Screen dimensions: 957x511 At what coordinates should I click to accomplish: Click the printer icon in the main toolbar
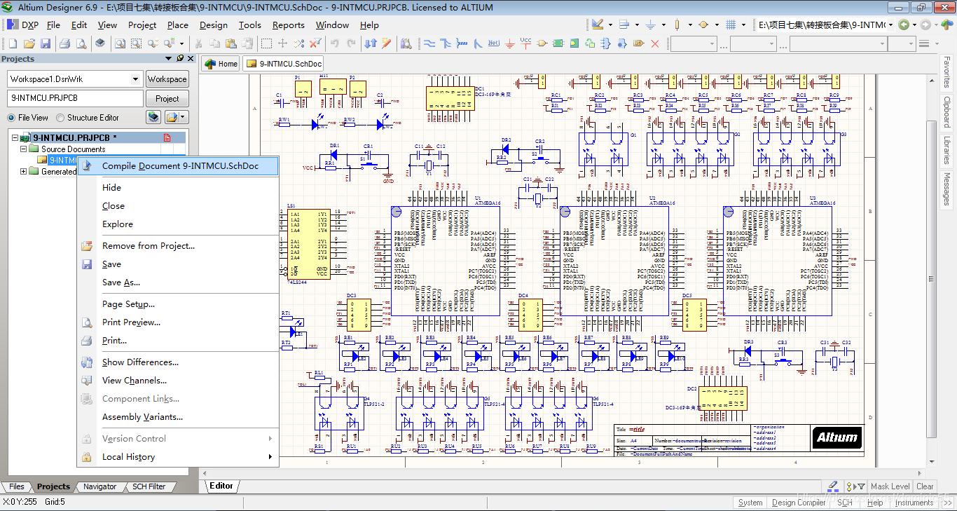(64, 43)
